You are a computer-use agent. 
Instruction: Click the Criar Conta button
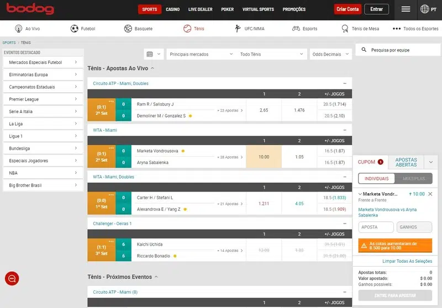coord(348,9)
